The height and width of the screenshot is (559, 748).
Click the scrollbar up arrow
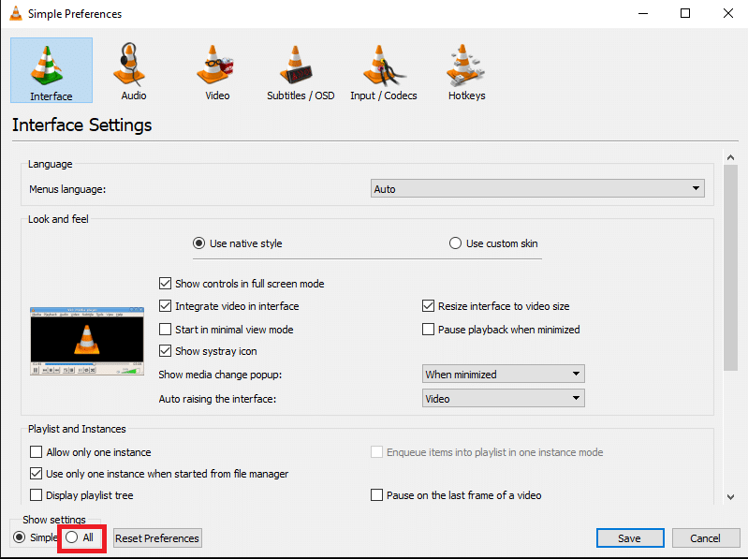(x=730, y=157)
